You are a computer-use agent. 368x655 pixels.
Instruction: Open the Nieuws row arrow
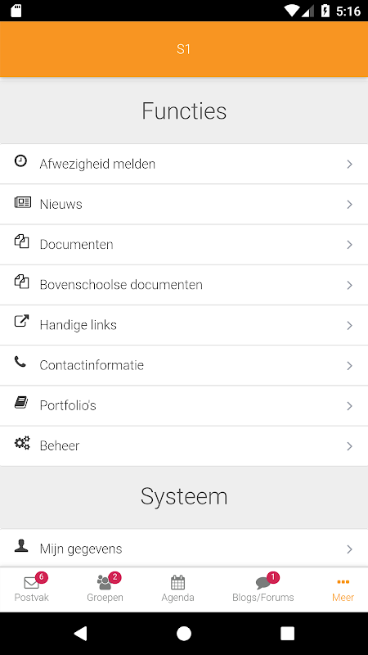350,204
